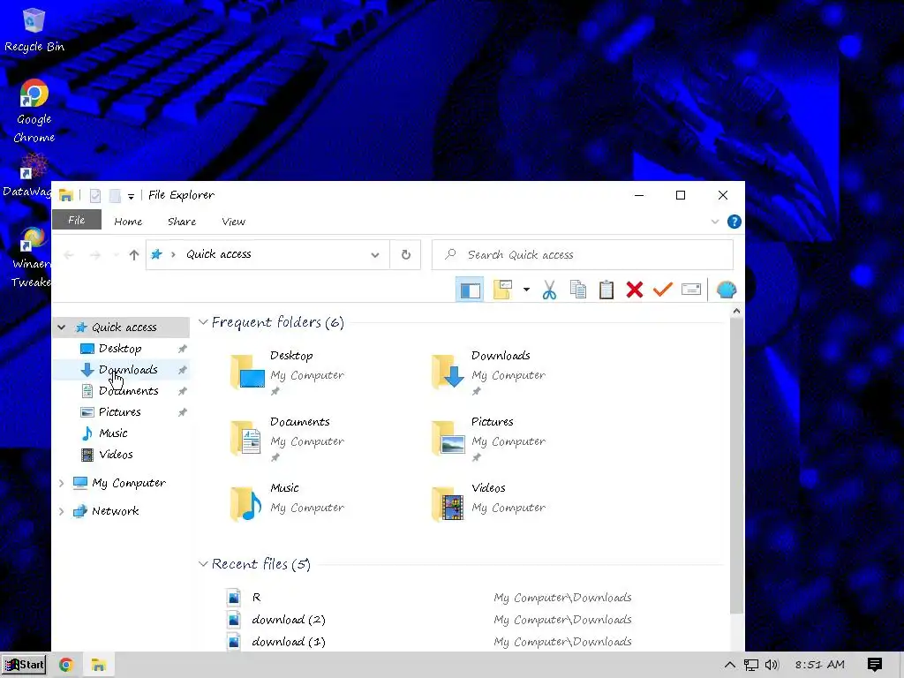
Task: Select the recent file download (1)
Action: coord(289,641)
